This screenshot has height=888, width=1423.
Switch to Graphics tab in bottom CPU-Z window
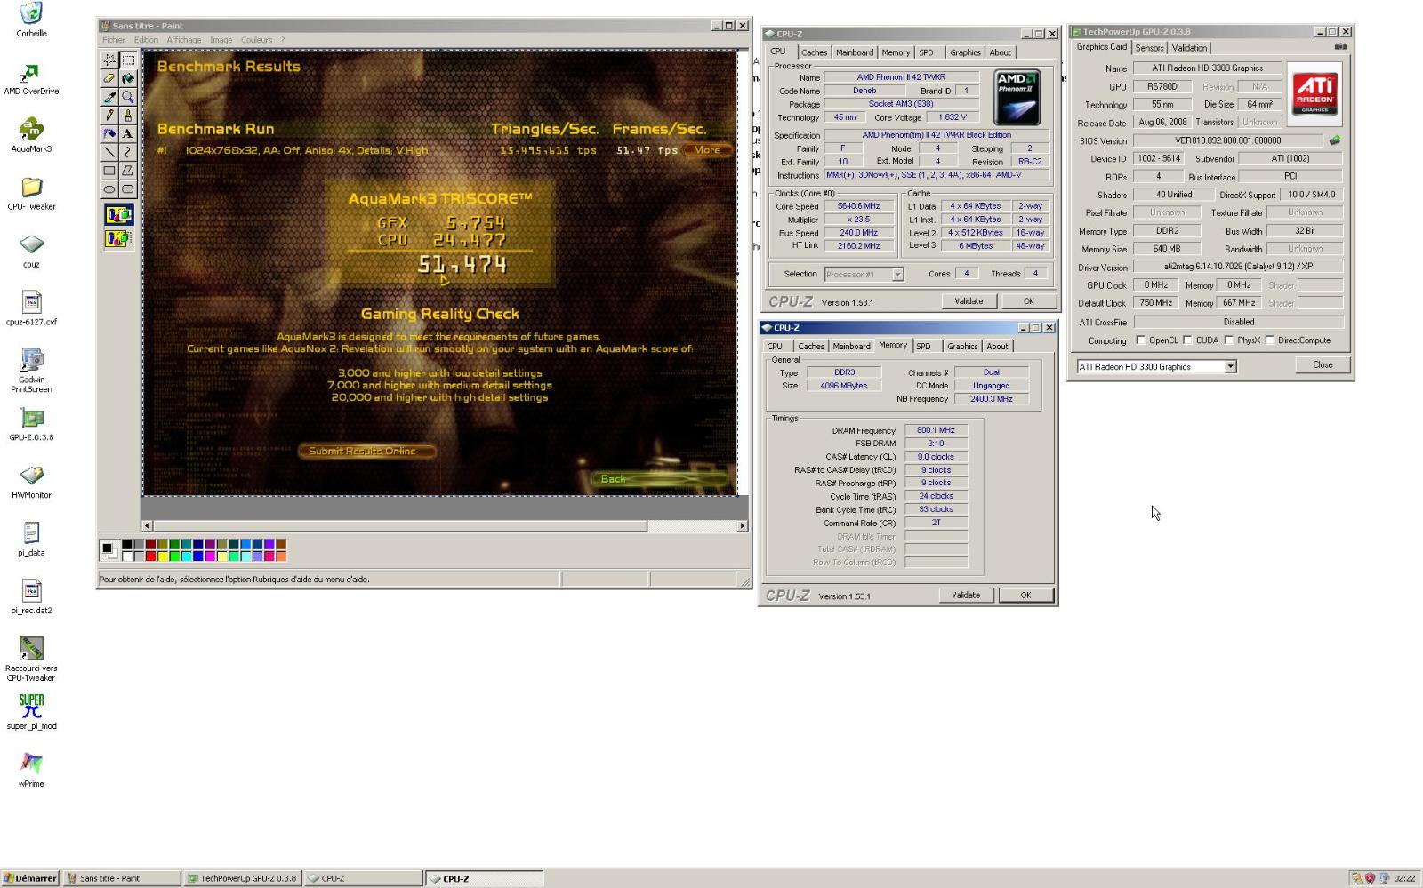962,347
